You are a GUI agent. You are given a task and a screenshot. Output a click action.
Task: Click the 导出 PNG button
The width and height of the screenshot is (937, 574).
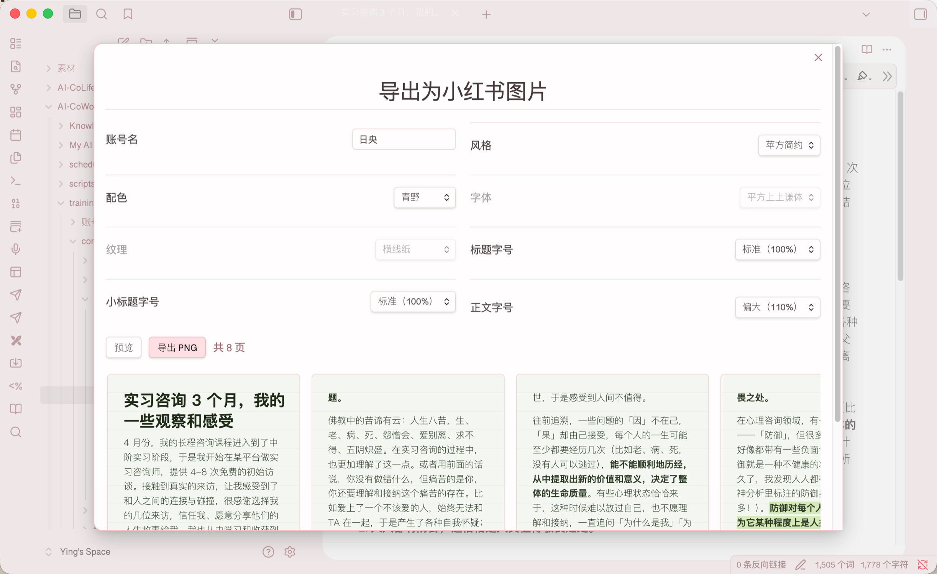(x=177, y=348)
